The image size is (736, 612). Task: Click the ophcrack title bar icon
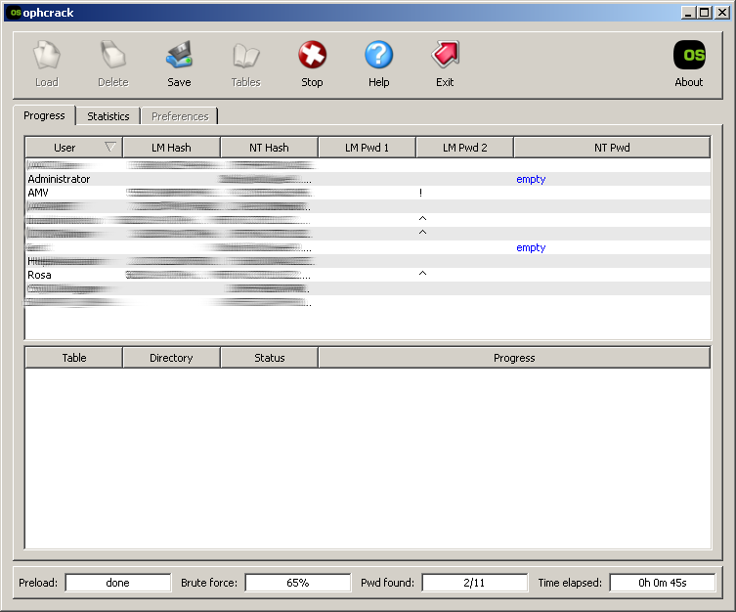click(x=16, y=13)
